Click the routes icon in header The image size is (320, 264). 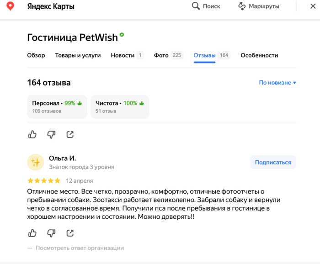tap(242, 6)
